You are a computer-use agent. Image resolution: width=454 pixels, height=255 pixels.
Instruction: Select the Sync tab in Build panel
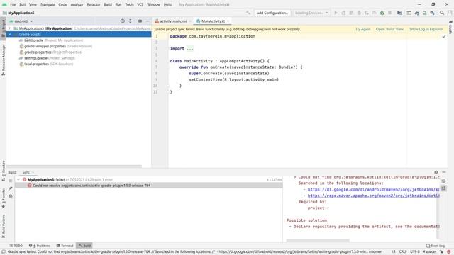pyautogui.click(x=26, y=172)
